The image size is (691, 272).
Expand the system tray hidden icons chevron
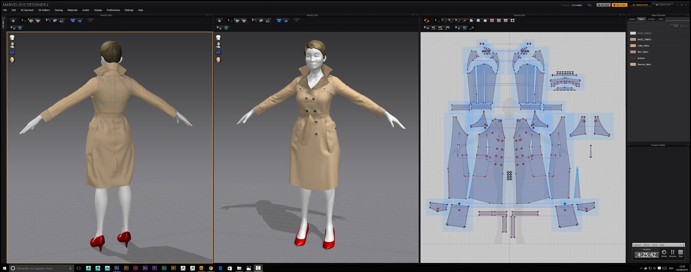[641, 268]
